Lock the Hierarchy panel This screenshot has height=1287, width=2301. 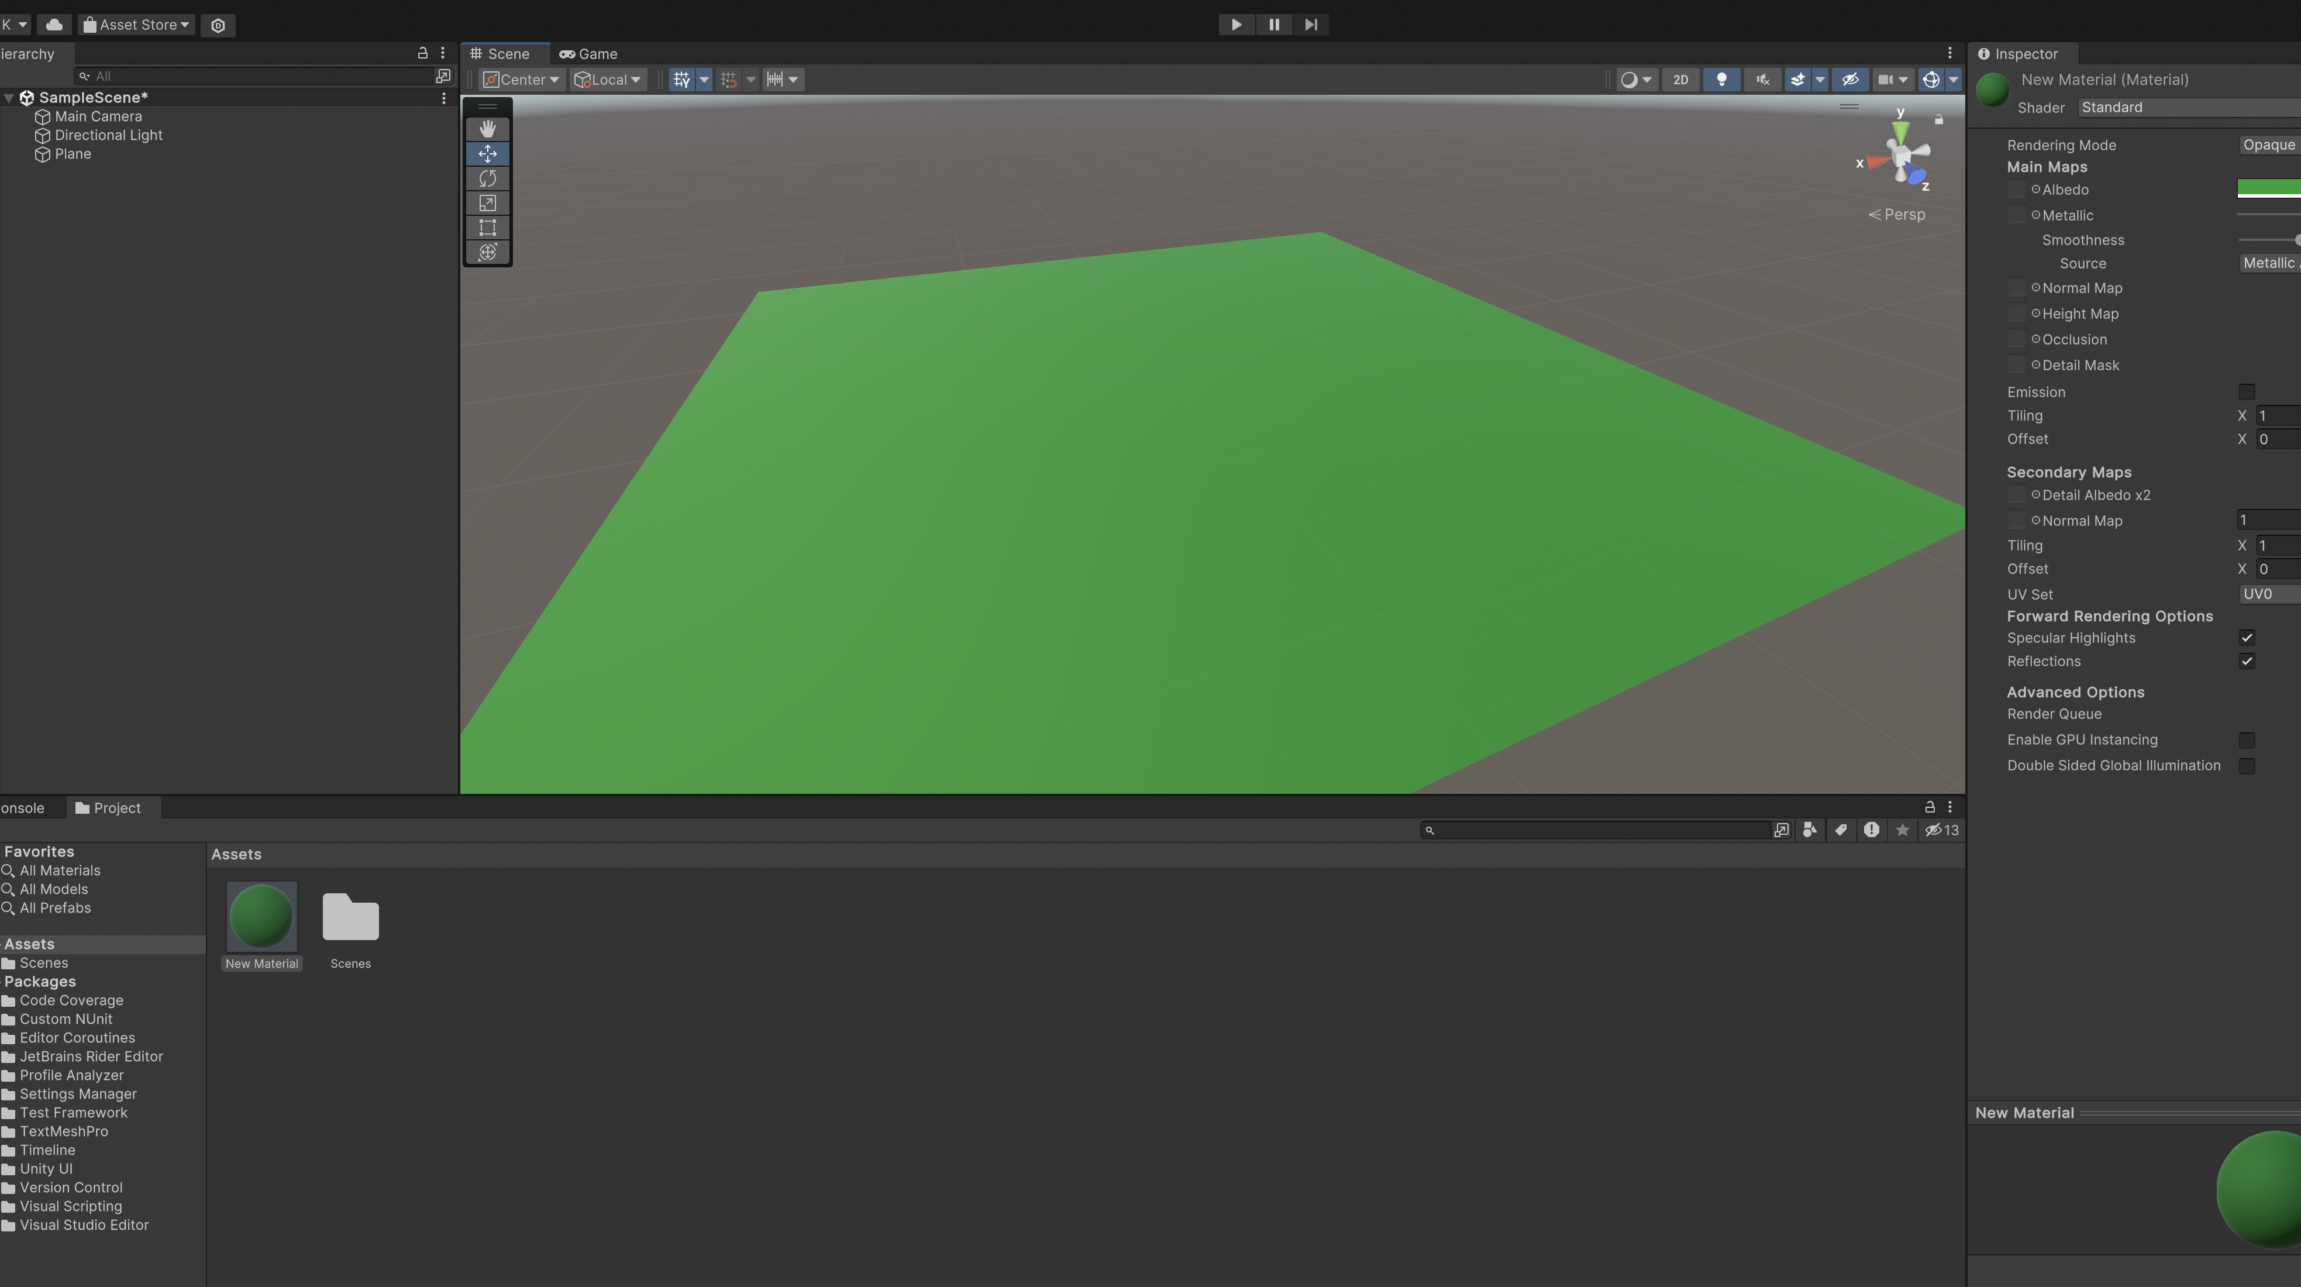(x=422, y=53)
